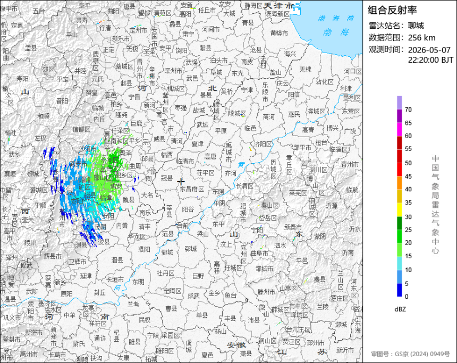This screenshot has height=363, width=457.
Task: Click the 新沂市 label
Action: point(345,350)
